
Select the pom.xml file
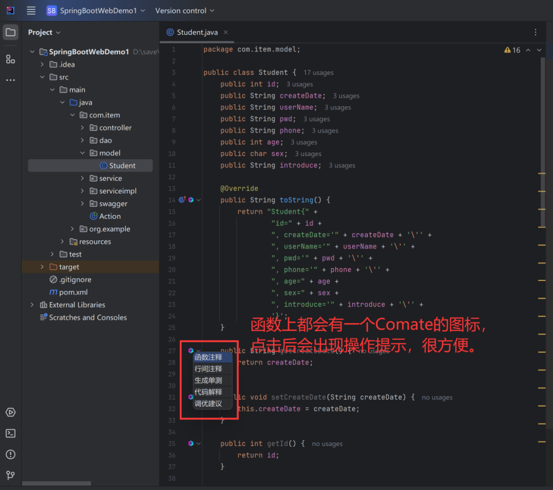(x=69, y=292)
